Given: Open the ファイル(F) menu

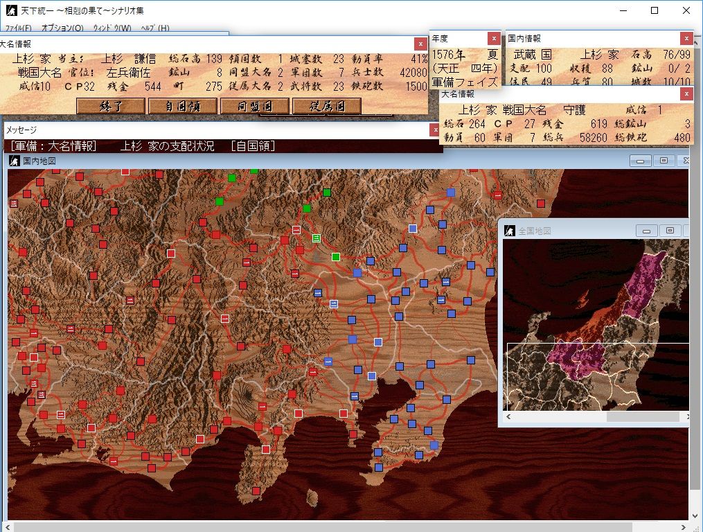Looking at the screenshot, I should coord(19,28).
